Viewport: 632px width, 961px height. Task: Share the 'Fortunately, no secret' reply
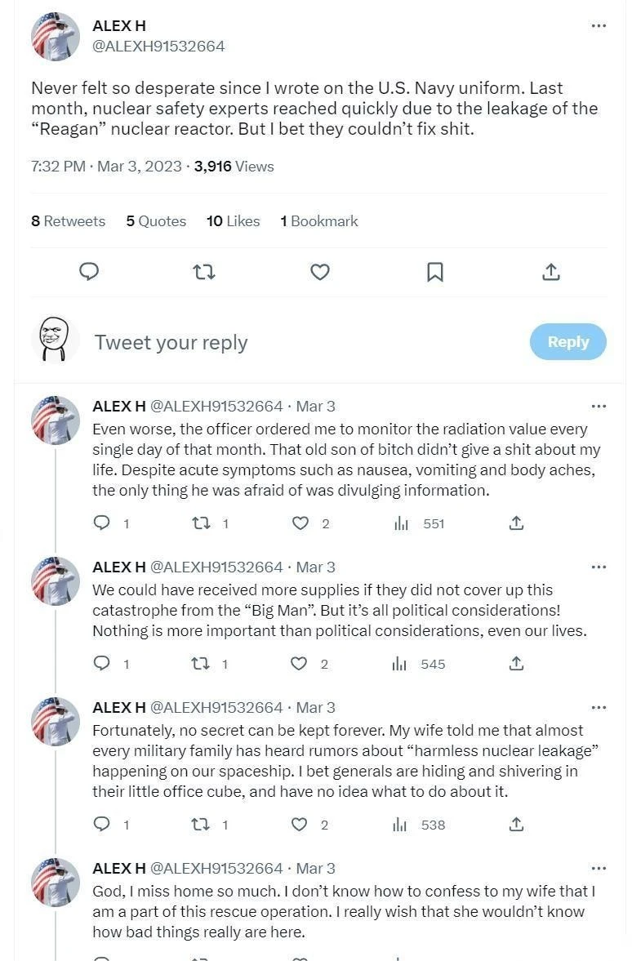tap(516, 825)
